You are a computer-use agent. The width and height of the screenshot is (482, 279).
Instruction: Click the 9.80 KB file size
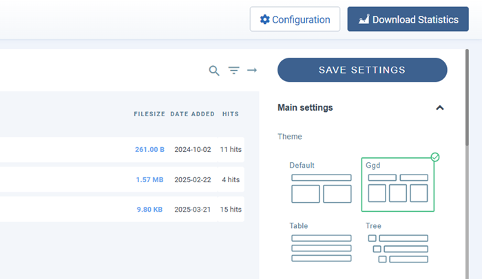coord(149,210)
